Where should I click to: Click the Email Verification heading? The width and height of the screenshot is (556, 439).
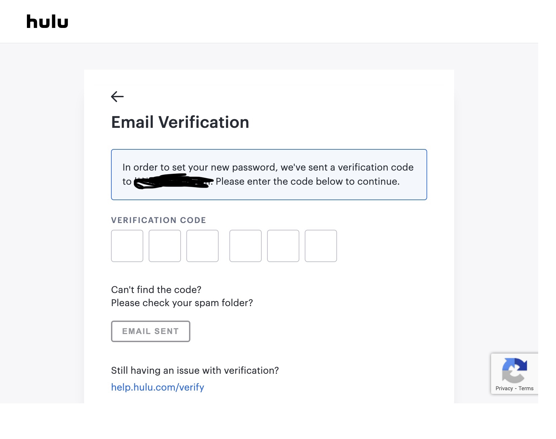pos(180,122)
